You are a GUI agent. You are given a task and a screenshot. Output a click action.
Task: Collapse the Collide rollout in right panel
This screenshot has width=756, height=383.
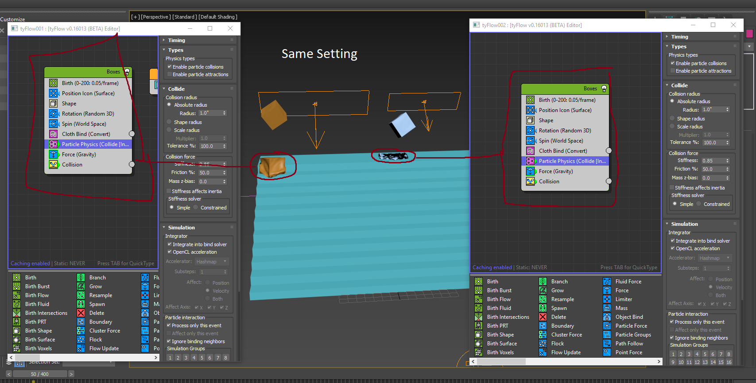click(x=679, y=85)
